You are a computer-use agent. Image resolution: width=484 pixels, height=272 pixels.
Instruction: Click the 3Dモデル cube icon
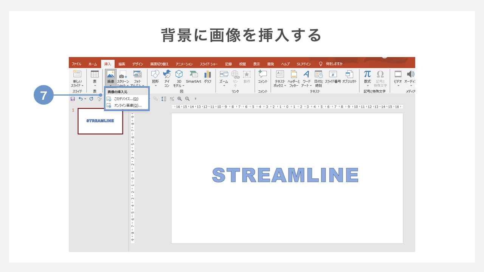179,74
